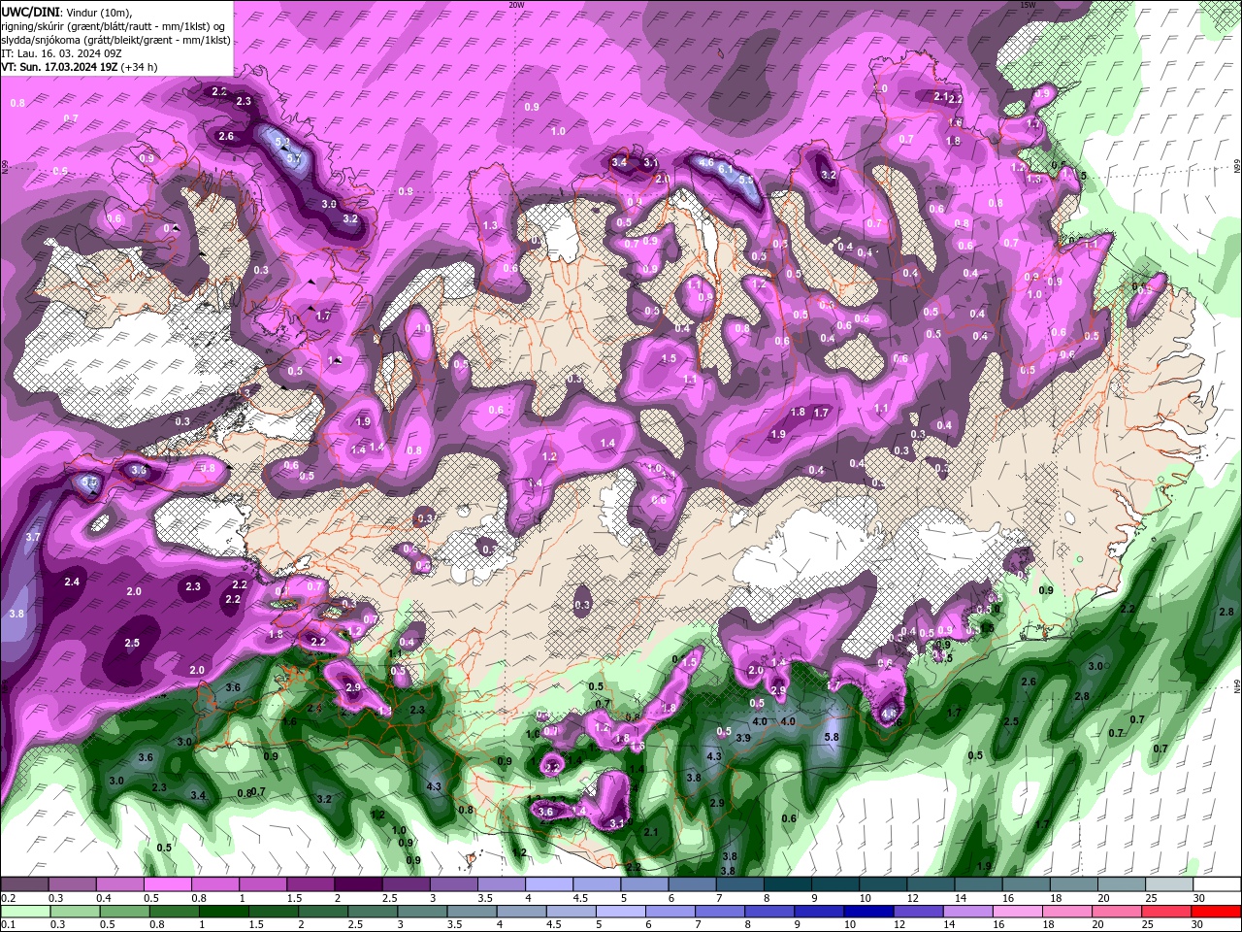Pick the dark grey-purple swatch above 0.2
Image resolution: width=1242 pixels, height=932 pixels.
point(23,884)
